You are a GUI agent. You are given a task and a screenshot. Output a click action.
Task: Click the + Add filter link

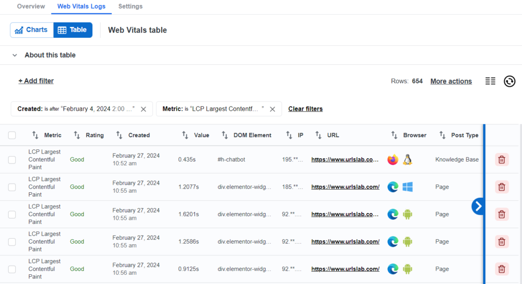[36, 81]
